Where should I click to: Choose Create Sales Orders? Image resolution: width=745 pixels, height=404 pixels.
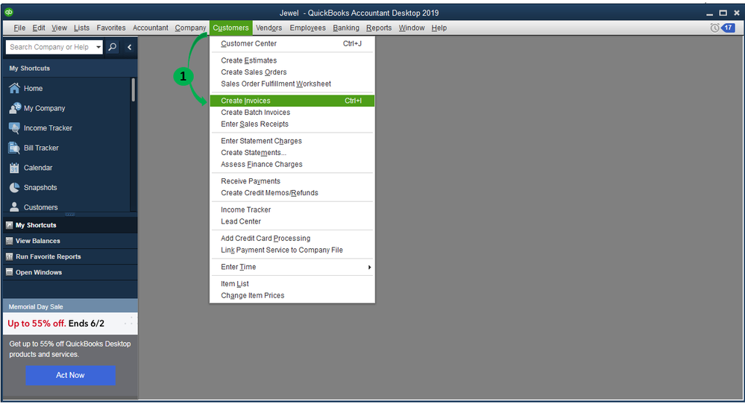point(292,72)
